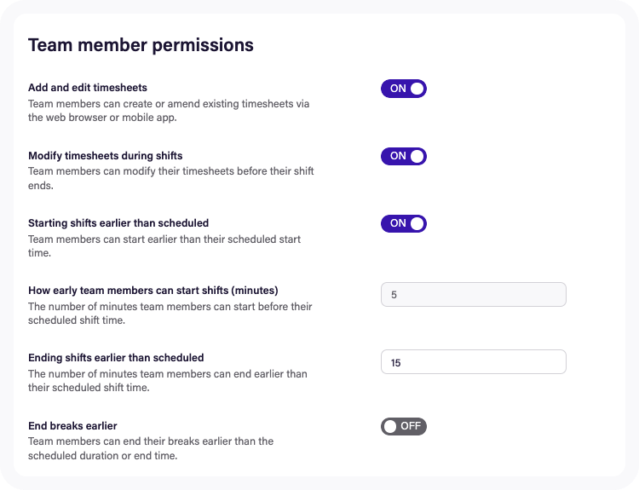The height and width of the screenshot is (490, 639).
Task: Click the description about starting earlier than scheduled
Action: (164, 245)
